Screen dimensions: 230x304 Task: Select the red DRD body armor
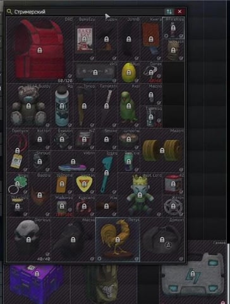pyautogui.click(x=40, y=50)
